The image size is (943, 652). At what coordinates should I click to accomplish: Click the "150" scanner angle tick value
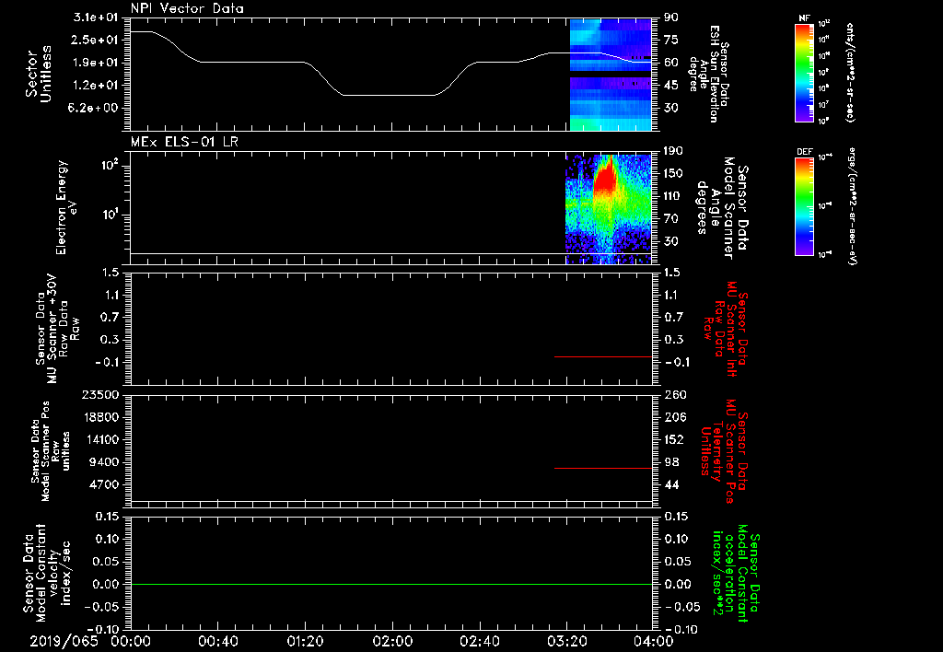(673, 174)
